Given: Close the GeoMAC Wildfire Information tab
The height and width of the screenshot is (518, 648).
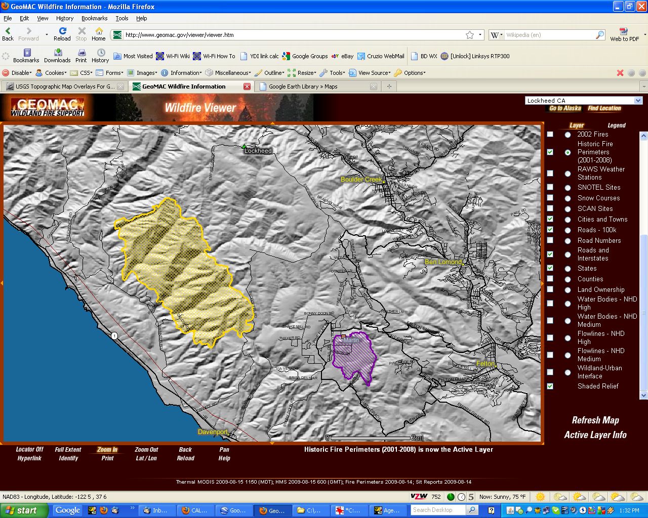Looking at the screenshot, I should coord(247,87).
